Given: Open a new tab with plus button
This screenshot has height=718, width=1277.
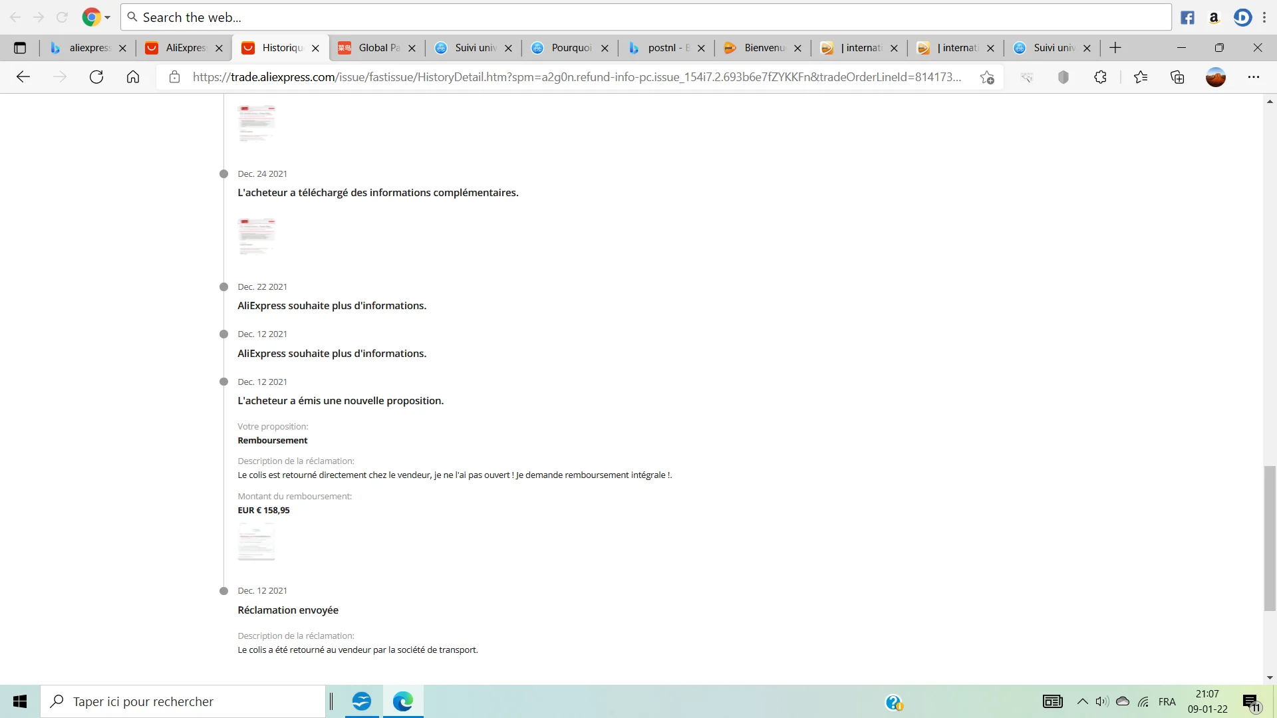Looking at the screenshot, I should 1115,48.
